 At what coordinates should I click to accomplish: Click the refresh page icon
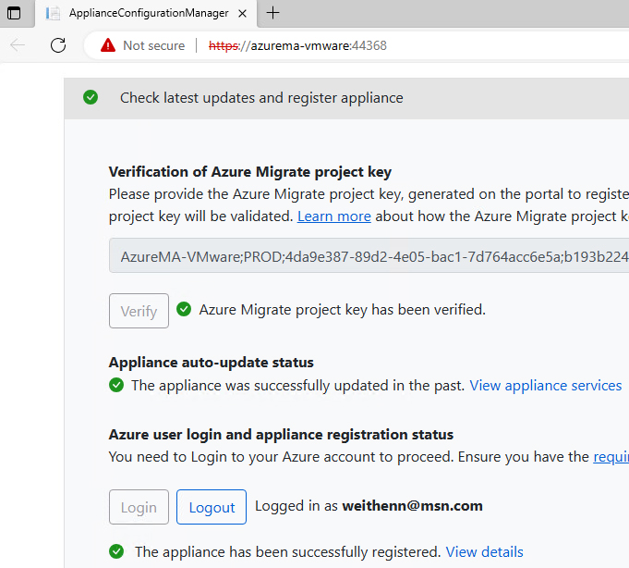pos(58,45)
